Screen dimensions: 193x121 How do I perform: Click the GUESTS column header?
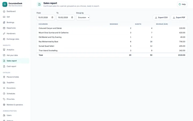tap(138, 24)
